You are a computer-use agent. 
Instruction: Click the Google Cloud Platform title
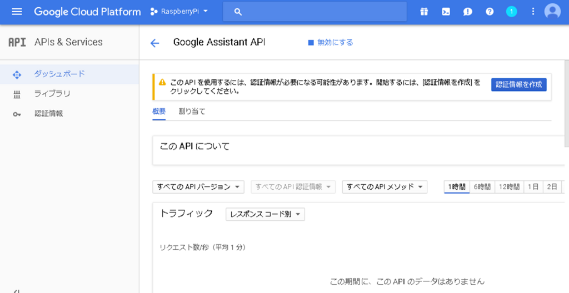coord(87,12)
